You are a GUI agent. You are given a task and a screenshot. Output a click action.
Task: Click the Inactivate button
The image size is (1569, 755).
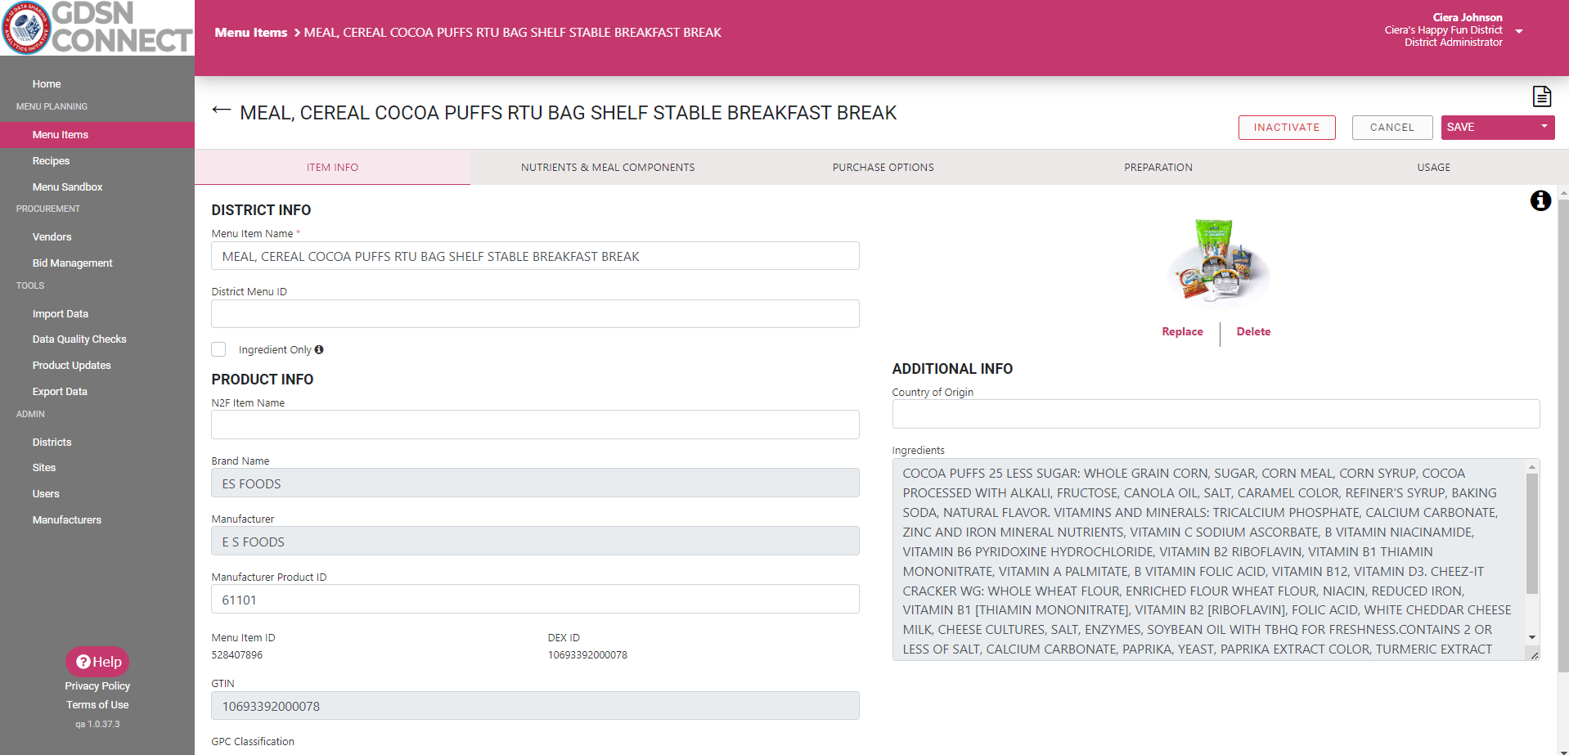coord(1287,128)
